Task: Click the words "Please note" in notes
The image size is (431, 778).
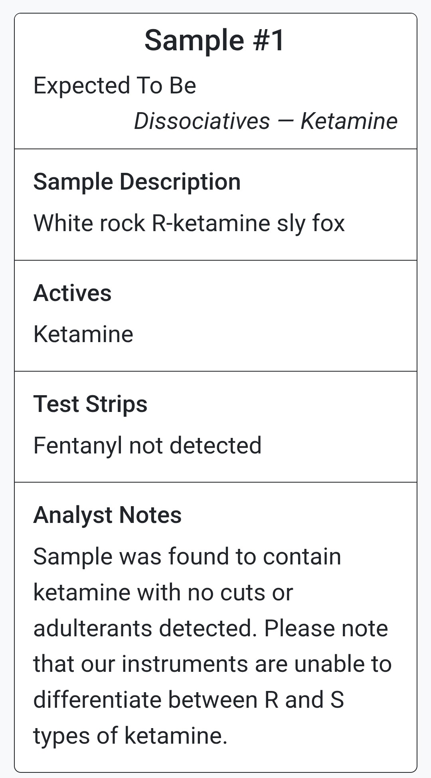Action: pos(326,628)
